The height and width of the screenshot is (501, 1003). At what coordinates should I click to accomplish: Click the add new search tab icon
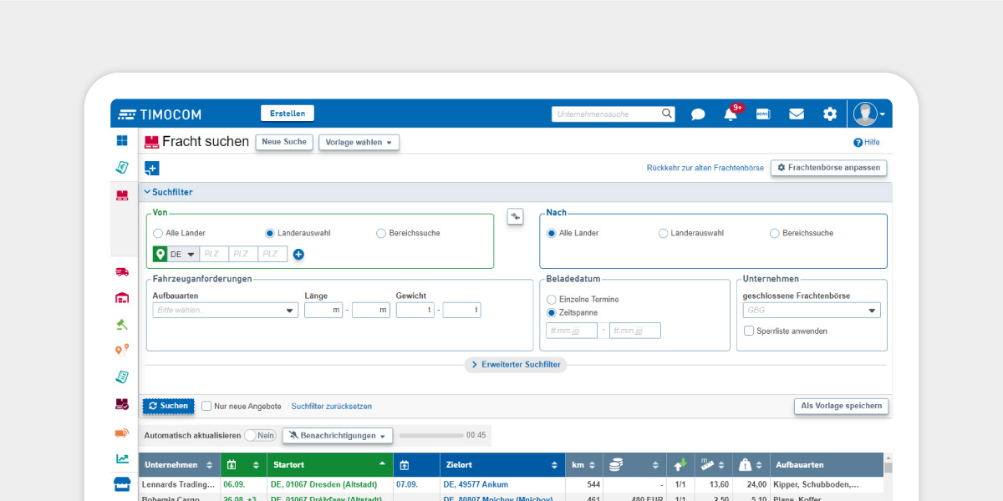tap(151, 169)
